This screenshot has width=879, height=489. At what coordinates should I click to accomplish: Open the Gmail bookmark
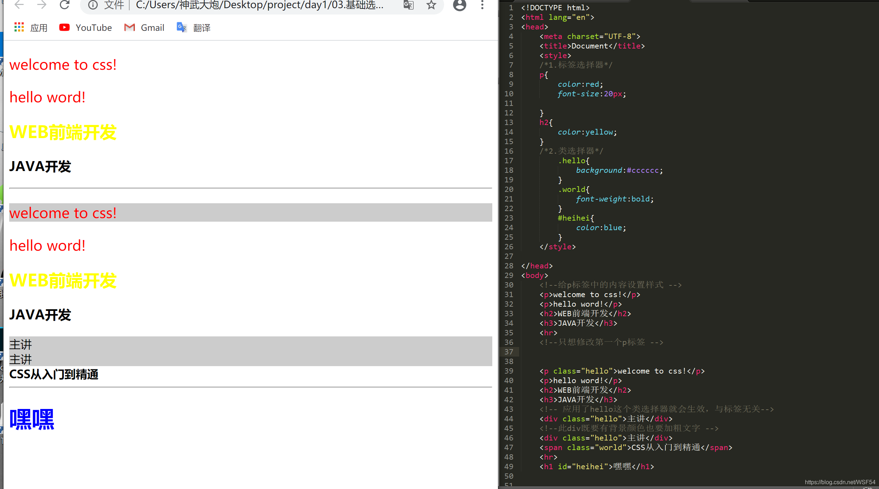(x=144, y=28)
